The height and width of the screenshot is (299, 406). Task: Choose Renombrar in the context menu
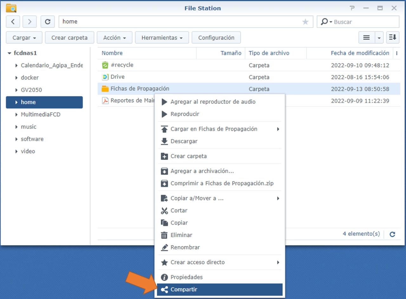click(x=185, y=247)
